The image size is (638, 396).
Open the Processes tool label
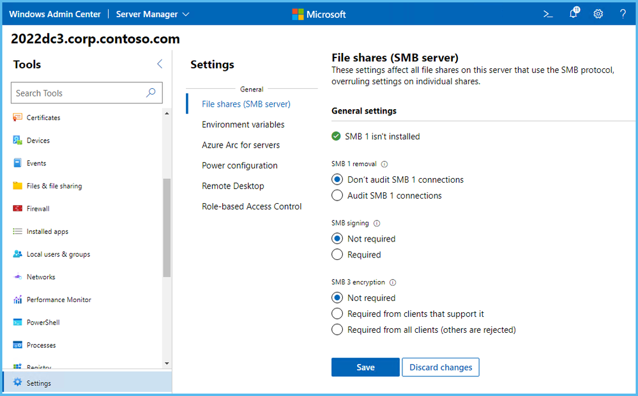pyautogui.click(x=41, y=345)
